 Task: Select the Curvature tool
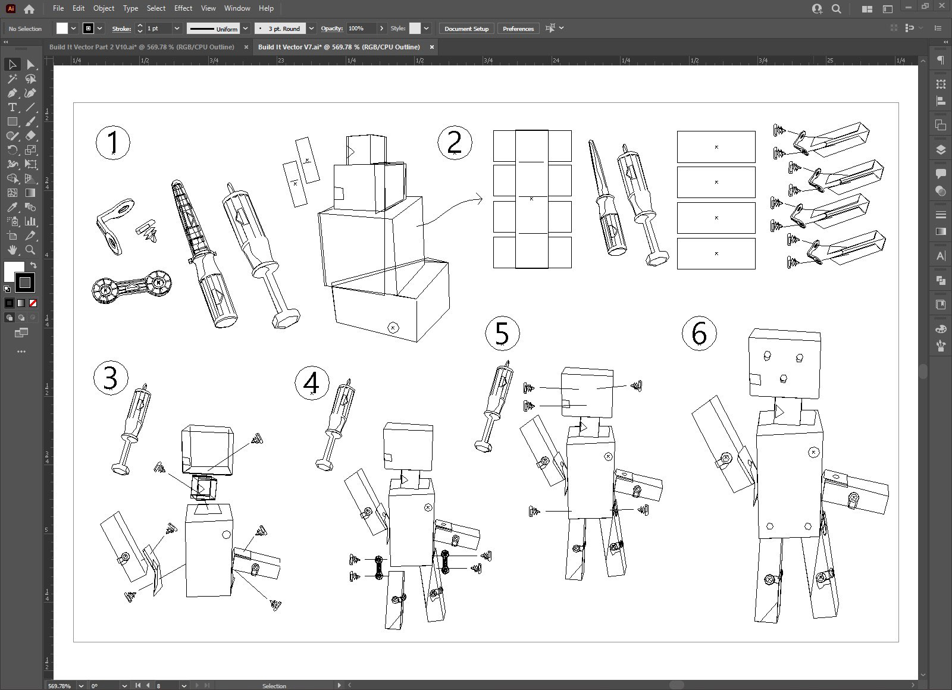pos(30,93)
